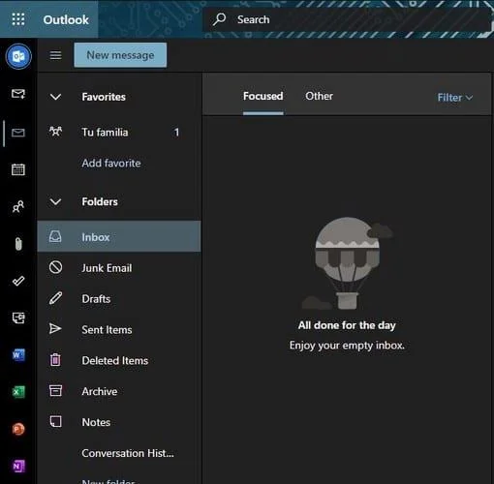Collapse the Folders section chevron
This screenshot has height=484, width=494.
(55, 202)
